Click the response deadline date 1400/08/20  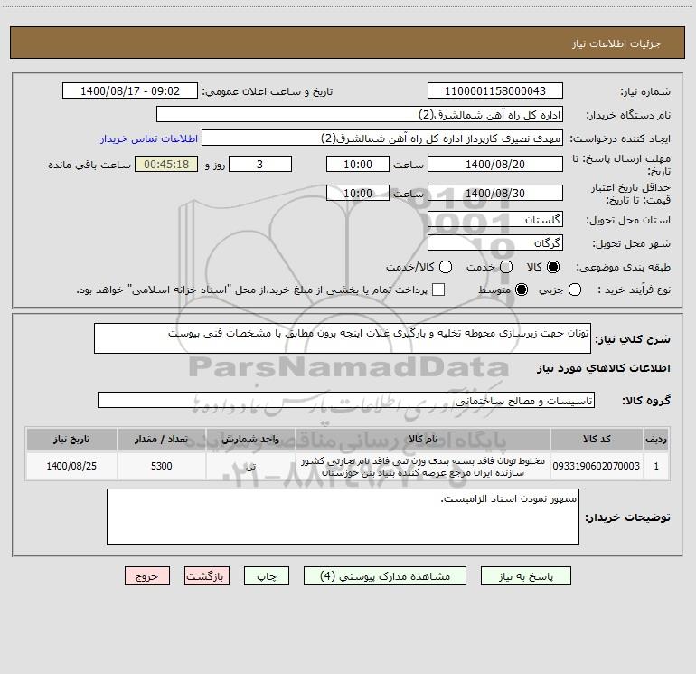pyautogui.click(x=495, y=164)
